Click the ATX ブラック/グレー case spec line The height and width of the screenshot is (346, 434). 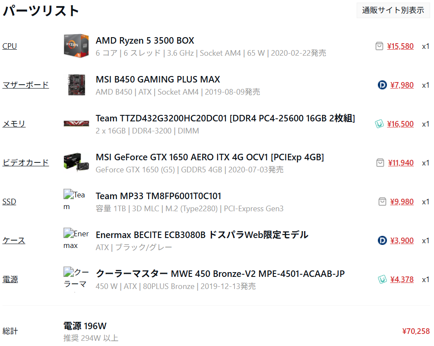pos(134,247)
